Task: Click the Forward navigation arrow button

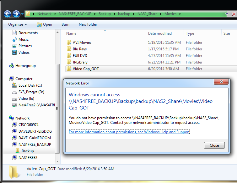Action: click(16, 14)
